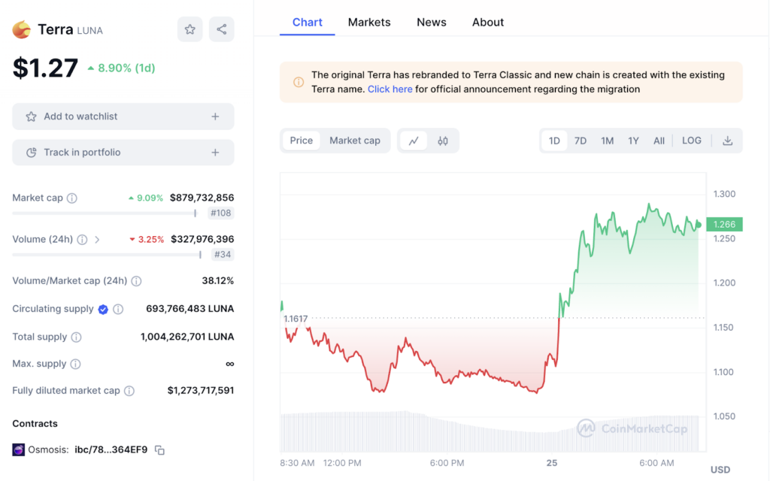Expand the Add to watchlist plus
Viewport: 770px width, 481px height.
coord(215,116)
